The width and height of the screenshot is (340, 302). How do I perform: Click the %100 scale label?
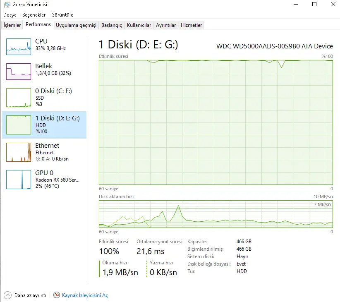coord(327,56)
